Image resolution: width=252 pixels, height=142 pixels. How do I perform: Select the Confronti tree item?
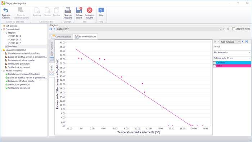[12, 46]
